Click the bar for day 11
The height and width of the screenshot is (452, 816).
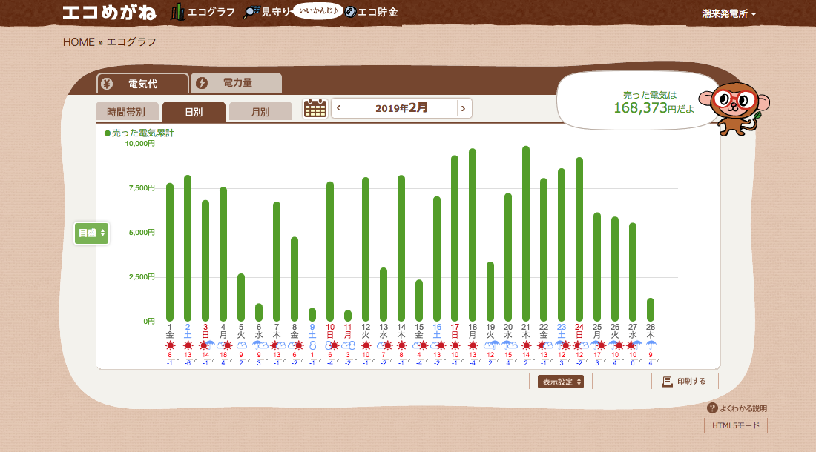348,316
